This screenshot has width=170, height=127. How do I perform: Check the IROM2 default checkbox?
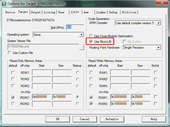13,104
